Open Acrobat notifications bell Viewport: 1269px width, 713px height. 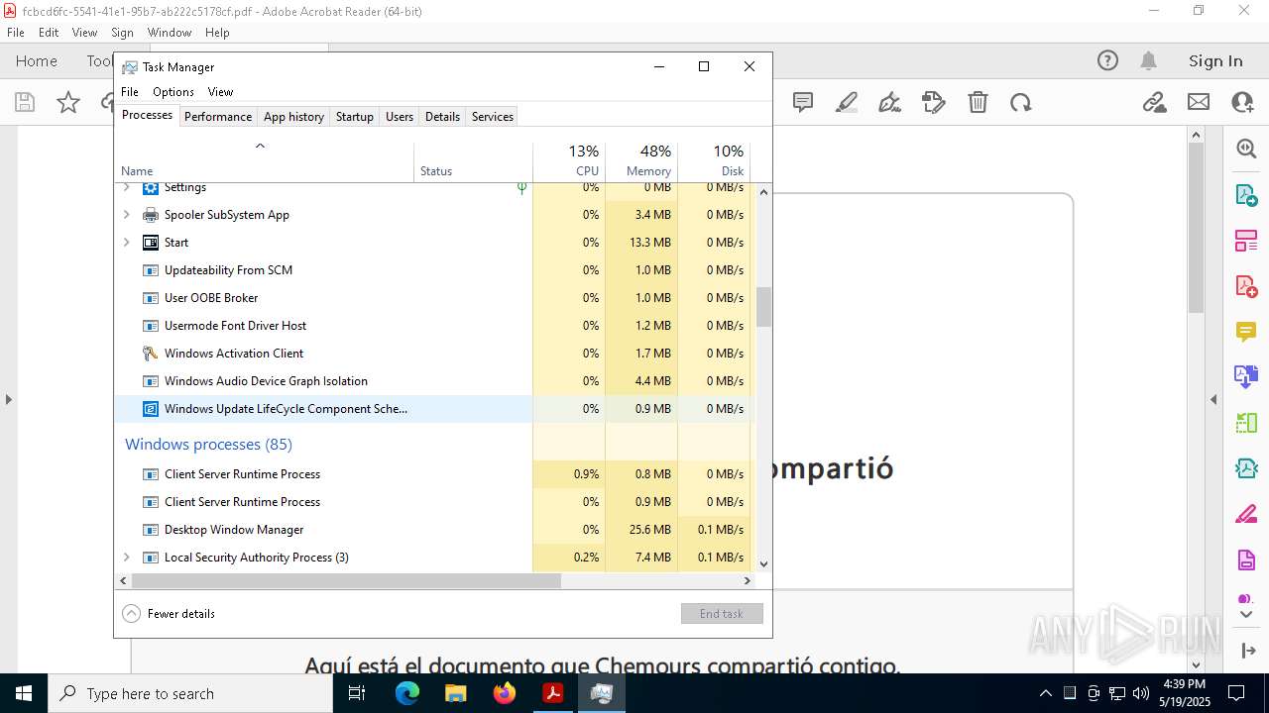[1149, 60]
